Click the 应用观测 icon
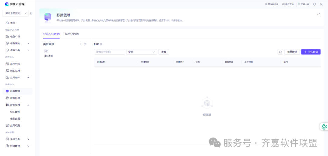 pos(7,125)
